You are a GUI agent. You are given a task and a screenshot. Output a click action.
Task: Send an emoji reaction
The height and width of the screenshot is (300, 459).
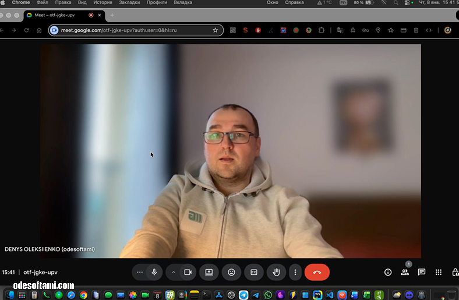[x=231, y=272]
